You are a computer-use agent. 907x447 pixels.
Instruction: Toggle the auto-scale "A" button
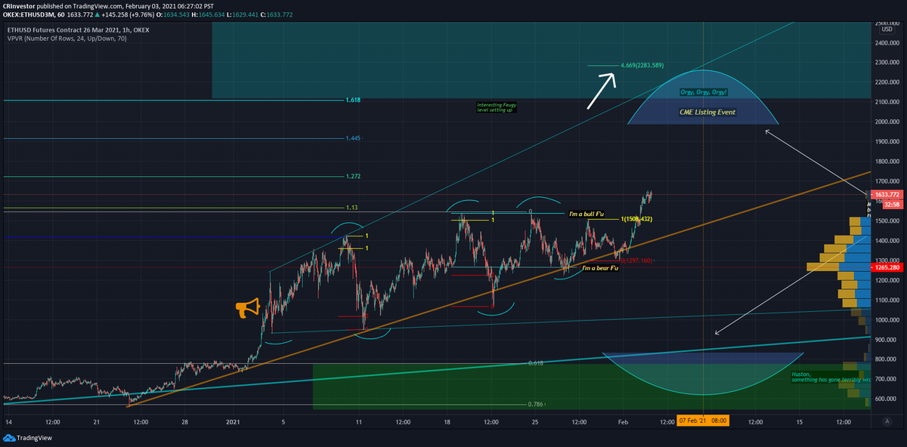(889, 421)
